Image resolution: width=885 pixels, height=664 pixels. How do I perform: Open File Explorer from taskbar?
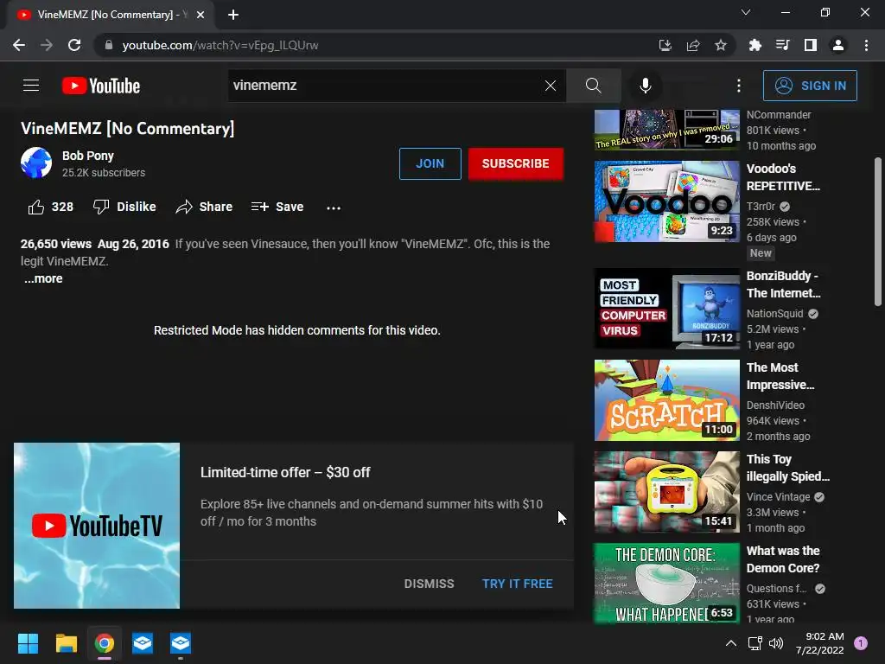66,643
